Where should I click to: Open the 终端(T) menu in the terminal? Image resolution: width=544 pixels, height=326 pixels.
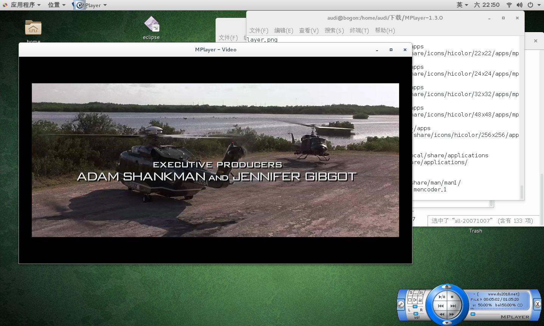point(359,30)
